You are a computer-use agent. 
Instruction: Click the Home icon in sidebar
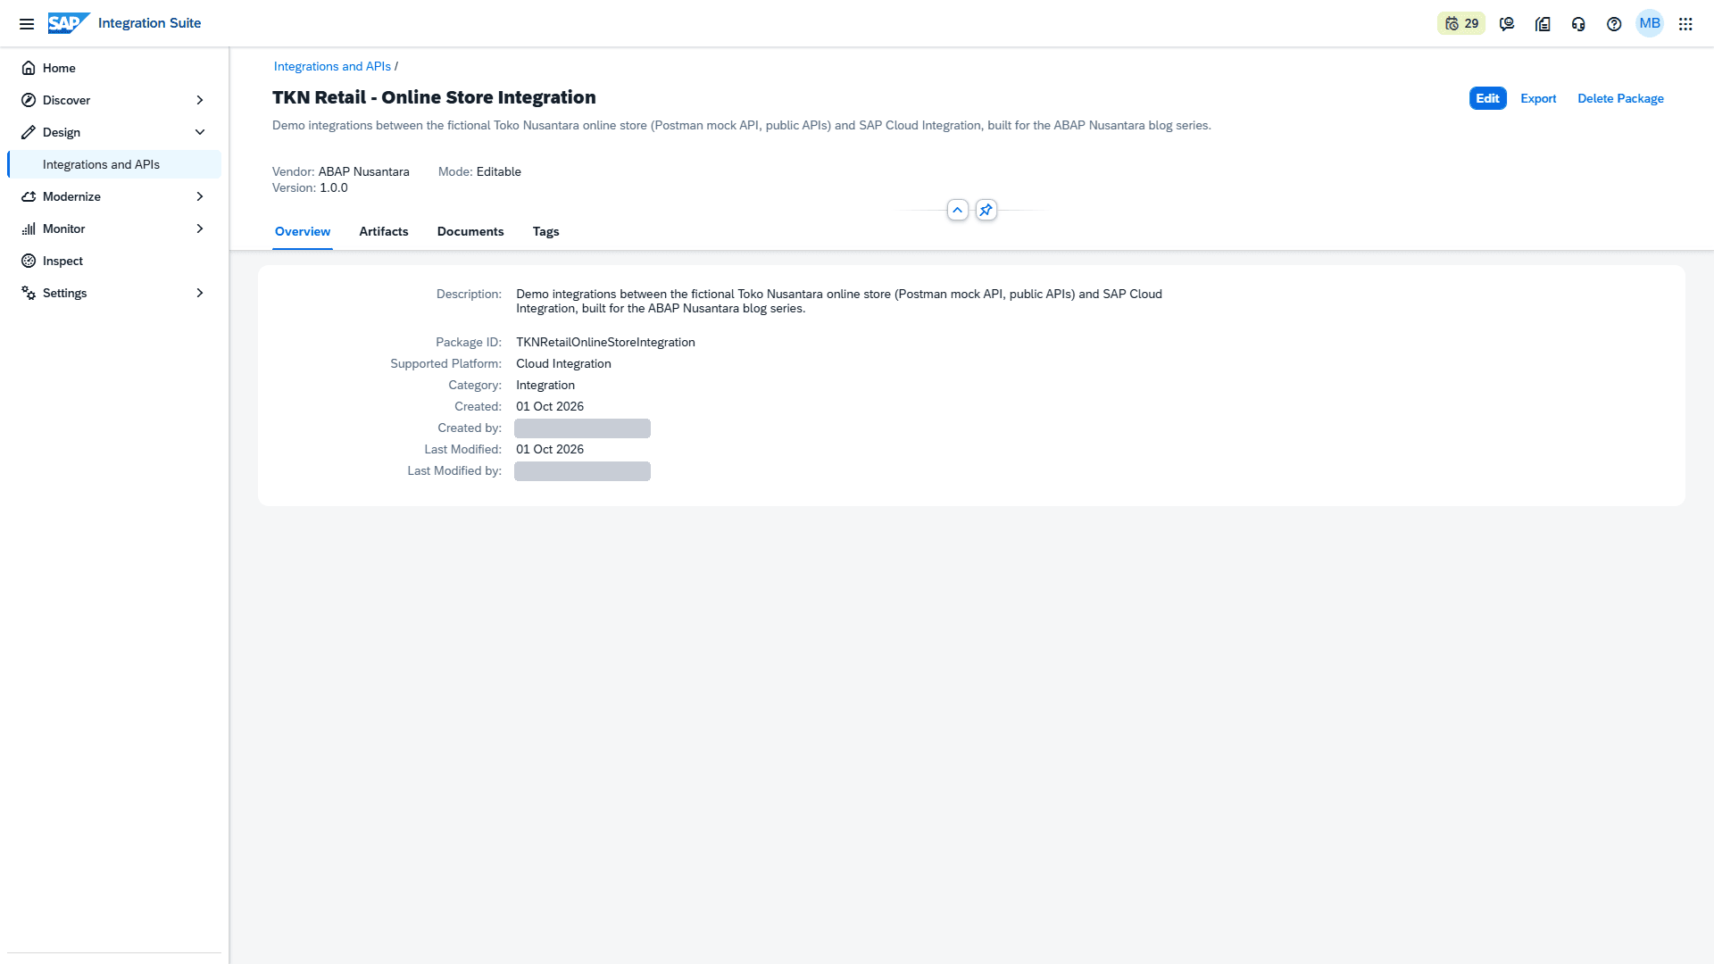29,68
